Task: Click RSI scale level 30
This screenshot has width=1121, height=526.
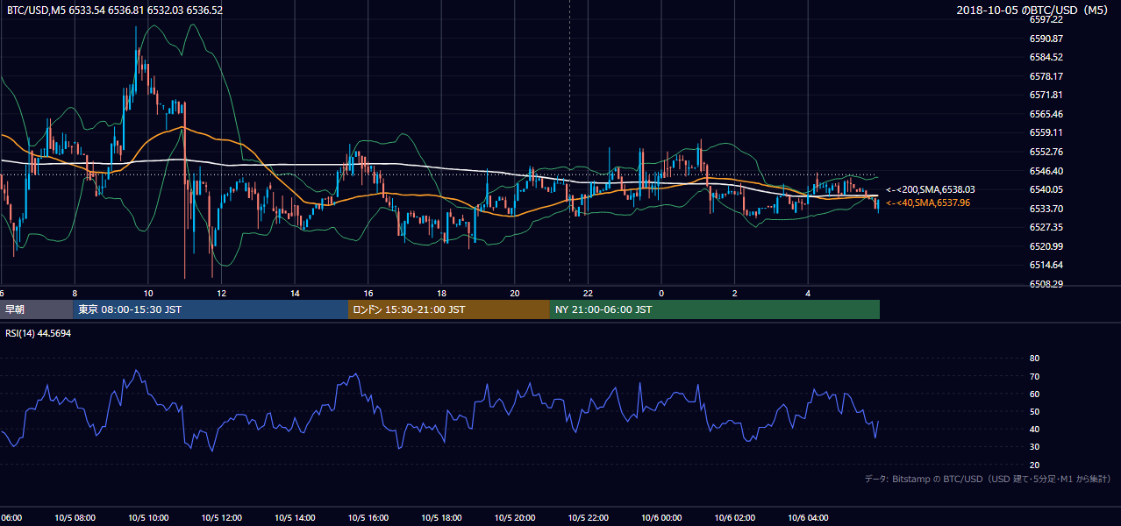Action: click(1034, 447)
